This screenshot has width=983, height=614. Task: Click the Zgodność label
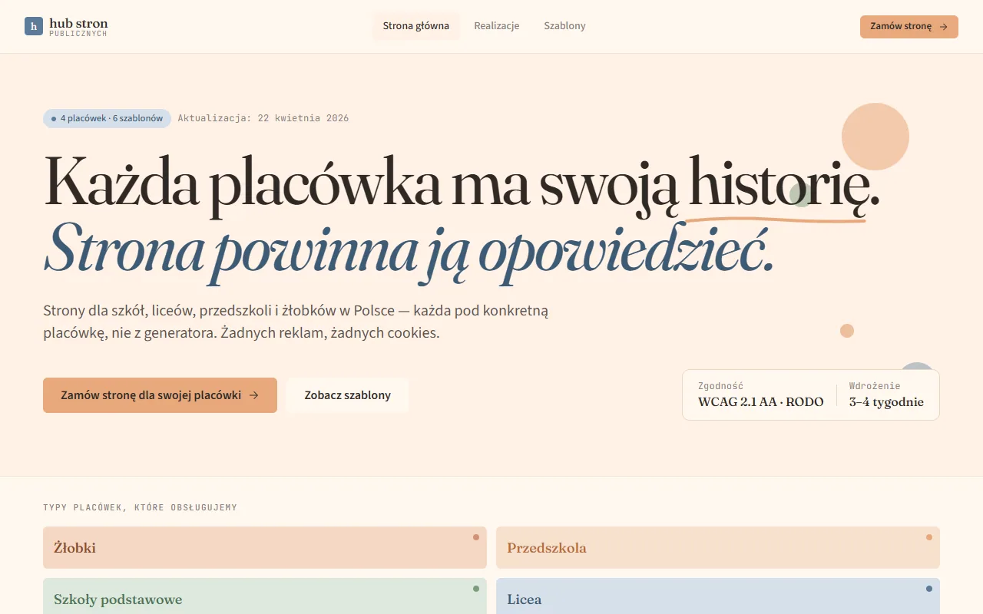pos(720,386)
